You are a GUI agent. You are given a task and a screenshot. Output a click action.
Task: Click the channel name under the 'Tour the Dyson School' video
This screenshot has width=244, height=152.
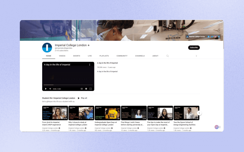[181, 128]
